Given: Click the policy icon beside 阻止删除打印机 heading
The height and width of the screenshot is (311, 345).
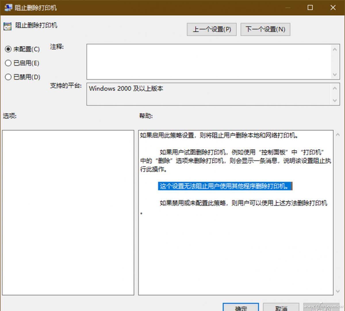Looking at the screenshot, I should [x=7, y=26].
